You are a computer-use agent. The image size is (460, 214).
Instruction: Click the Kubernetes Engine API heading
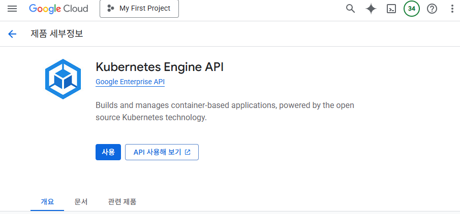coord(160,67)
